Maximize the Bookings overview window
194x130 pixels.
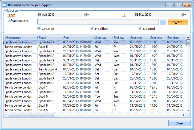(178, 5)
